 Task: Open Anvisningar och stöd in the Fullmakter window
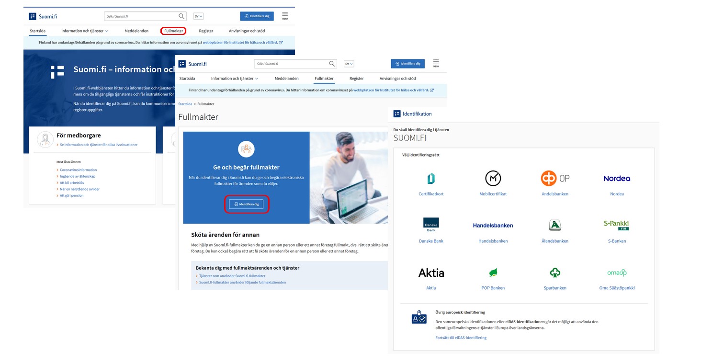click(397, 79)
